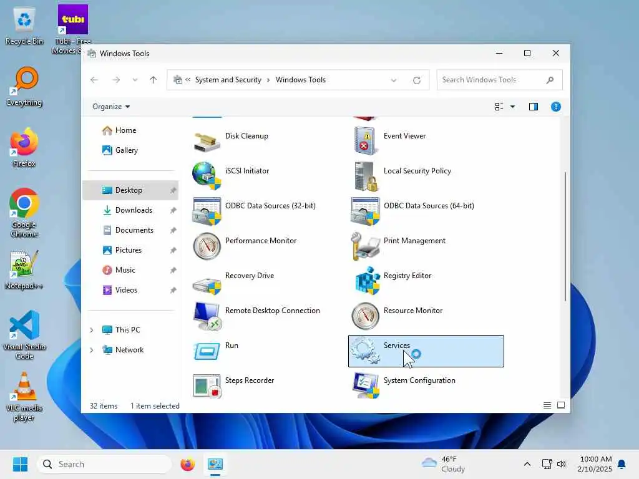Viewport: 639px width, 479px height.
Task: Open the help button in toolbar
Action: pyautogui.click(x=556, y=107)
